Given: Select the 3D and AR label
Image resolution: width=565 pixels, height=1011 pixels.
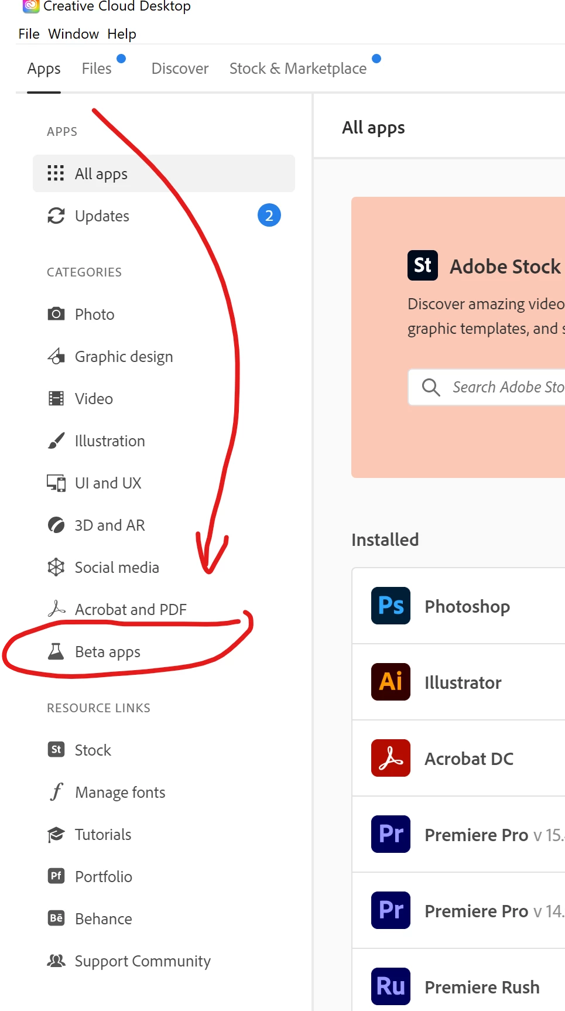Looking at the screenshot, I should pyautogui.click(x=110, y=525).
